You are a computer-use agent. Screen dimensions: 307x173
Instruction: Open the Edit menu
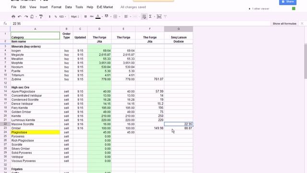tap(23, 7)
